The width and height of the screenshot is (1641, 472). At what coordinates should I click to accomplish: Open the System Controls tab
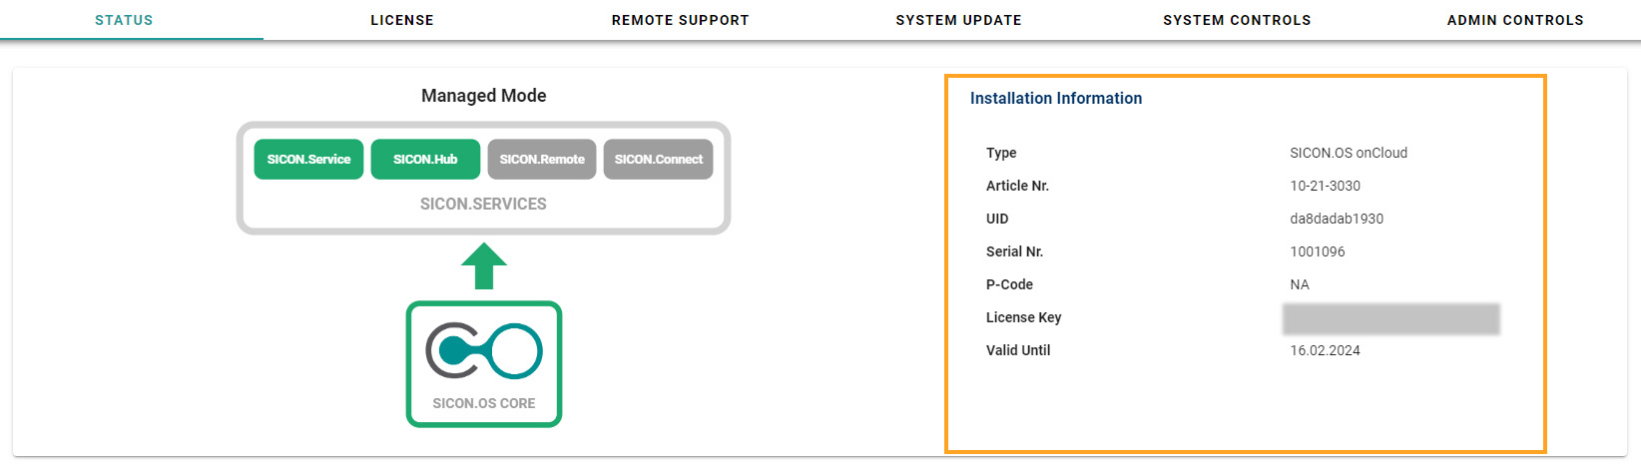1237,20
